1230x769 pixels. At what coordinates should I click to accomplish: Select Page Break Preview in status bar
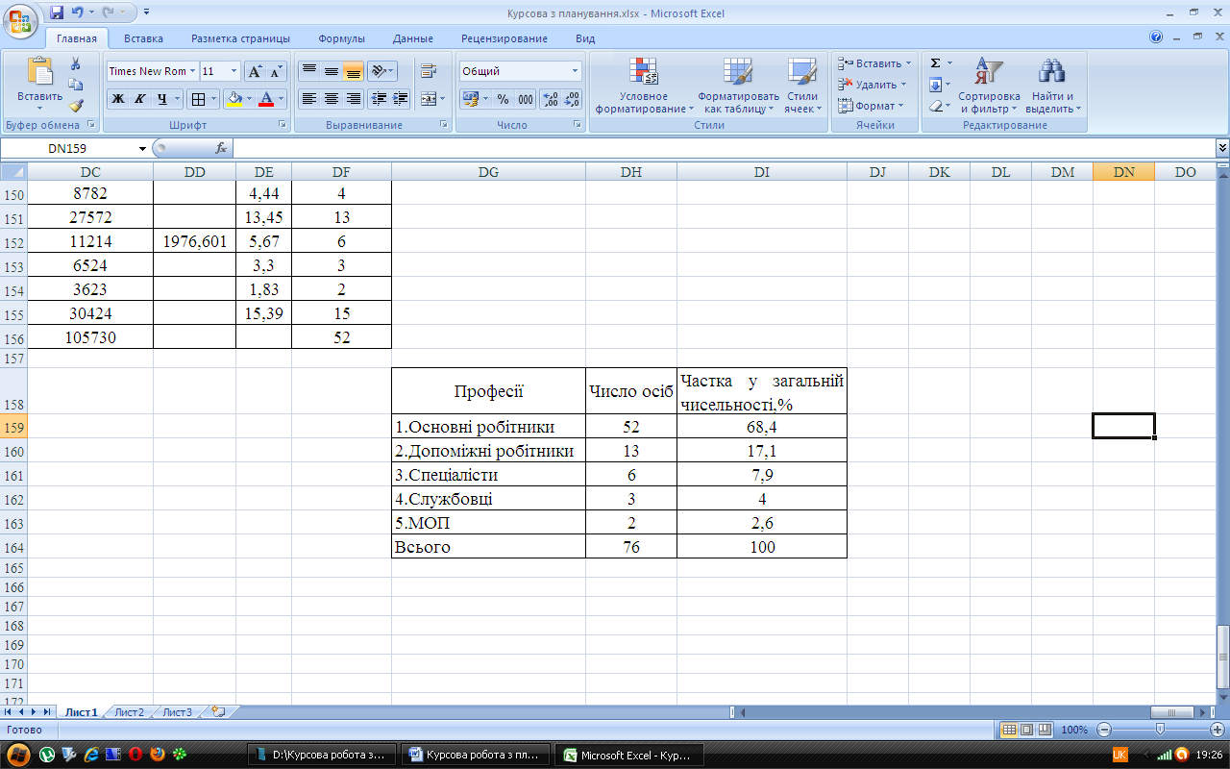[x=1044, y=730]
